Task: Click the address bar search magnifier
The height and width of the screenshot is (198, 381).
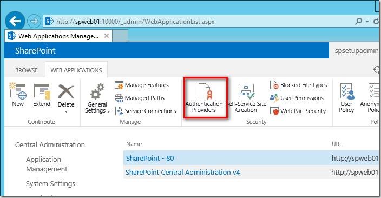Action: click(358, 22)
